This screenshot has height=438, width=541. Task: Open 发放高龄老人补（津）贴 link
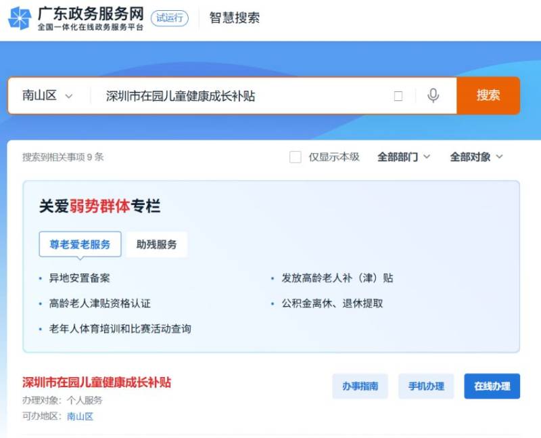coord(337,278)
